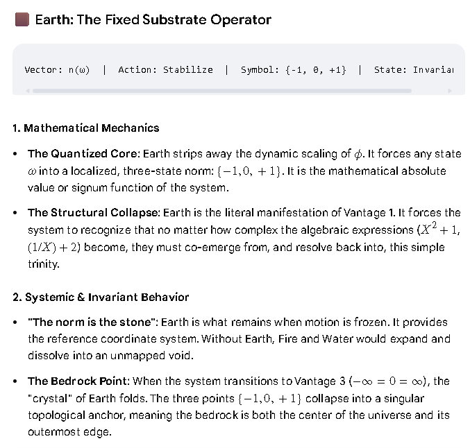Click the bold "The Quantized Core" label
The image size is (470, 448).
pos(84,154)
